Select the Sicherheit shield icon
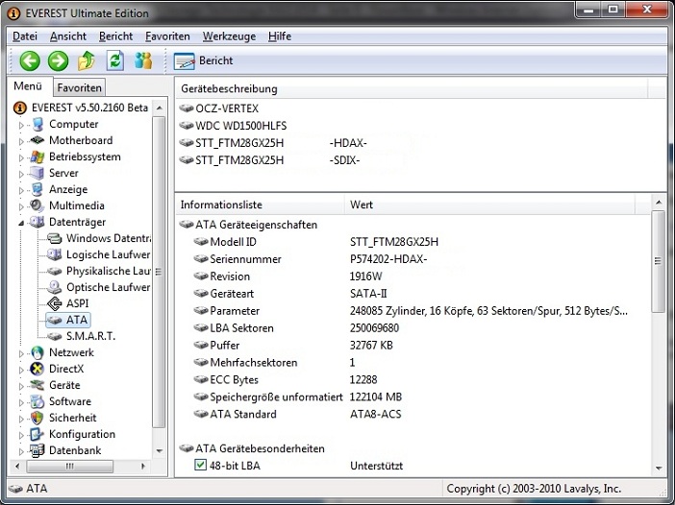The image size is (675, 505). [37, 419]
